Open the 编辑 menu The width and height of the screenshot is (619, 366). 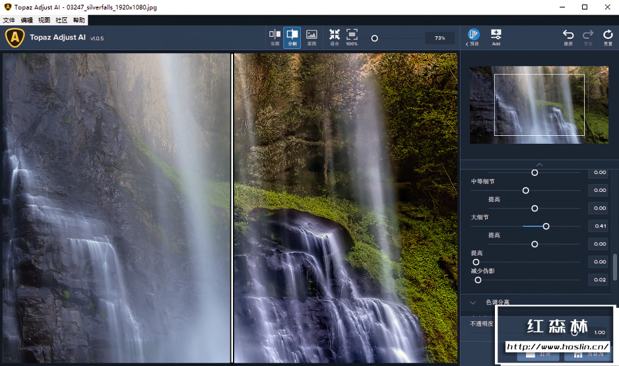pos(26,20)
